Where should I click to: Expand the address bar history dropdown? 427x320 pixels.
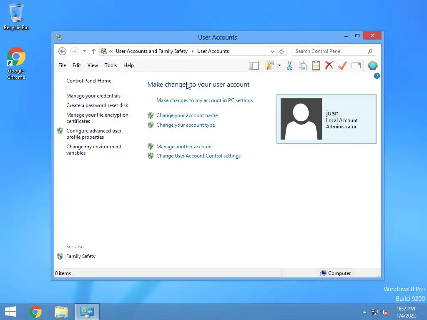(272, 51)
